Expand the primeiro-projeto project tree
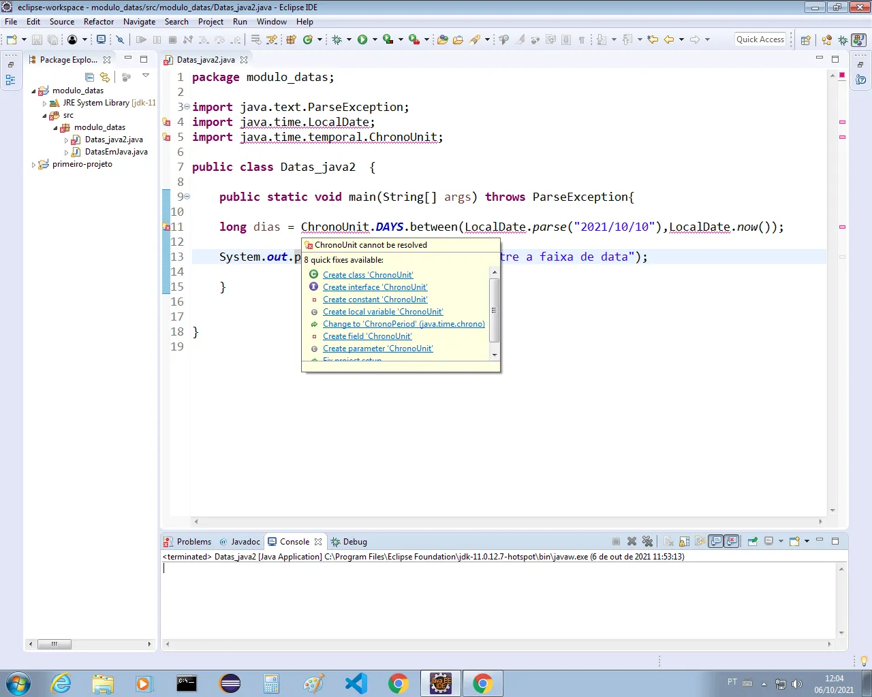The width and height of the screenshot is (872, 697). tap(33, 165)
